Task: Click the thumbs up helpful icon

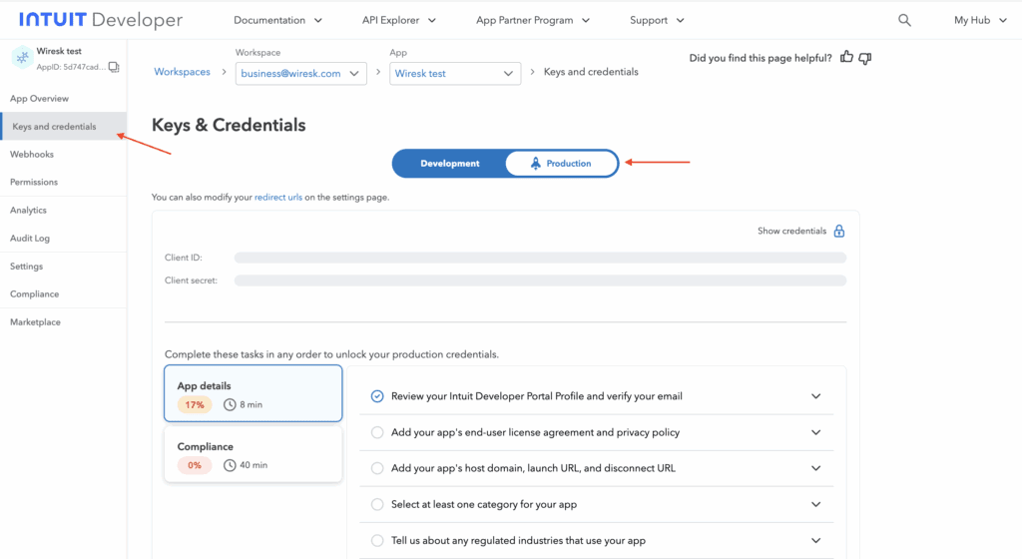Action: pos(846,57)
